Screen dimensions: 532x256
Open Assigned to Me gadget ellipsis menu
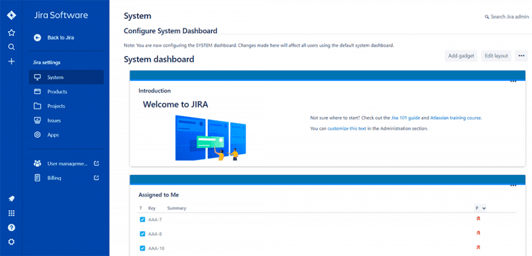tap(513, 186)
